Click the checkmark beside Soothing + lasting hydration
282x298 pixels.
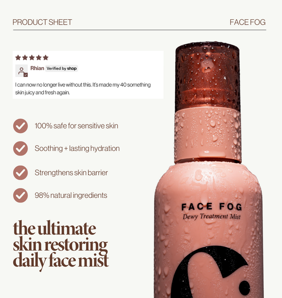coord(21,149)
